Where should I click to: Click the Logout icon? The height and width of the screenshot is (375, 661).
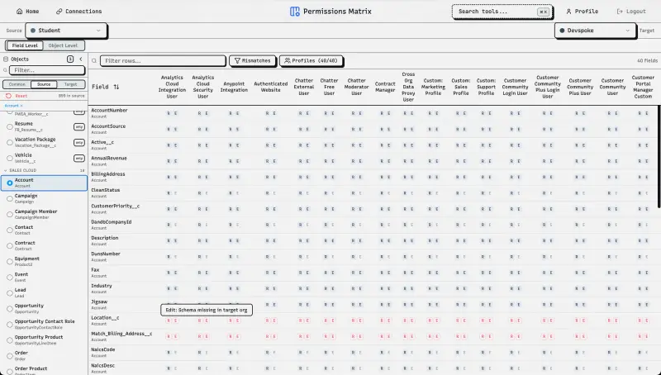tap(619, 12)
